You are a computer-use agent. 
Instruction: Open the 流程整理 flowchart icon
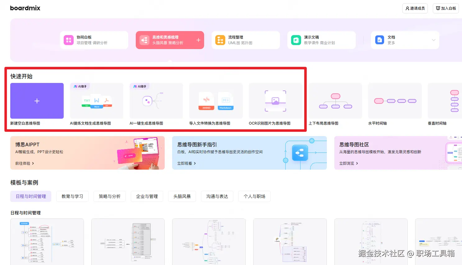220,40
